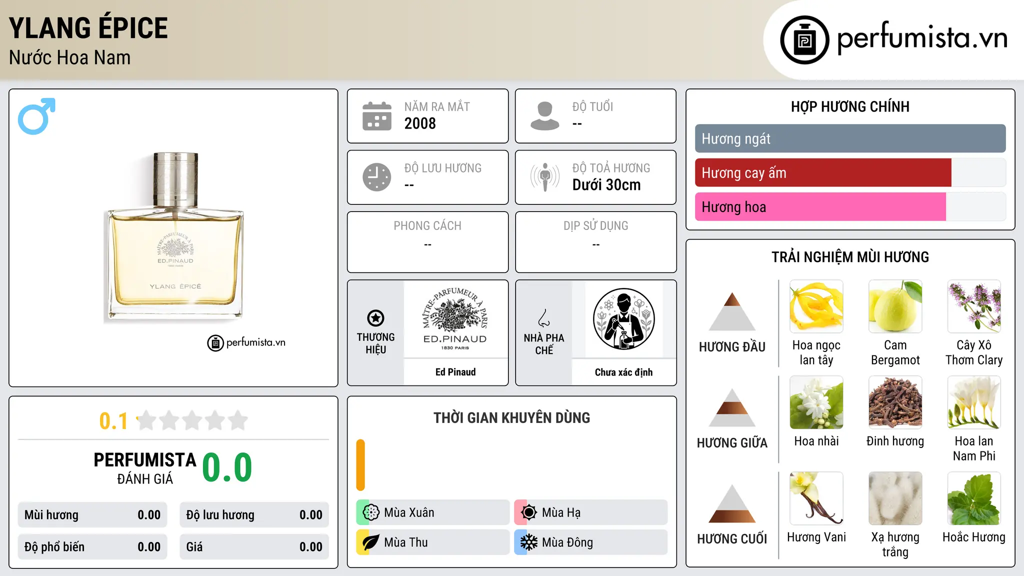Click the perfumista.vn watermark logo under bottle
Screen dimensions: 1024x576
[246, 342]
